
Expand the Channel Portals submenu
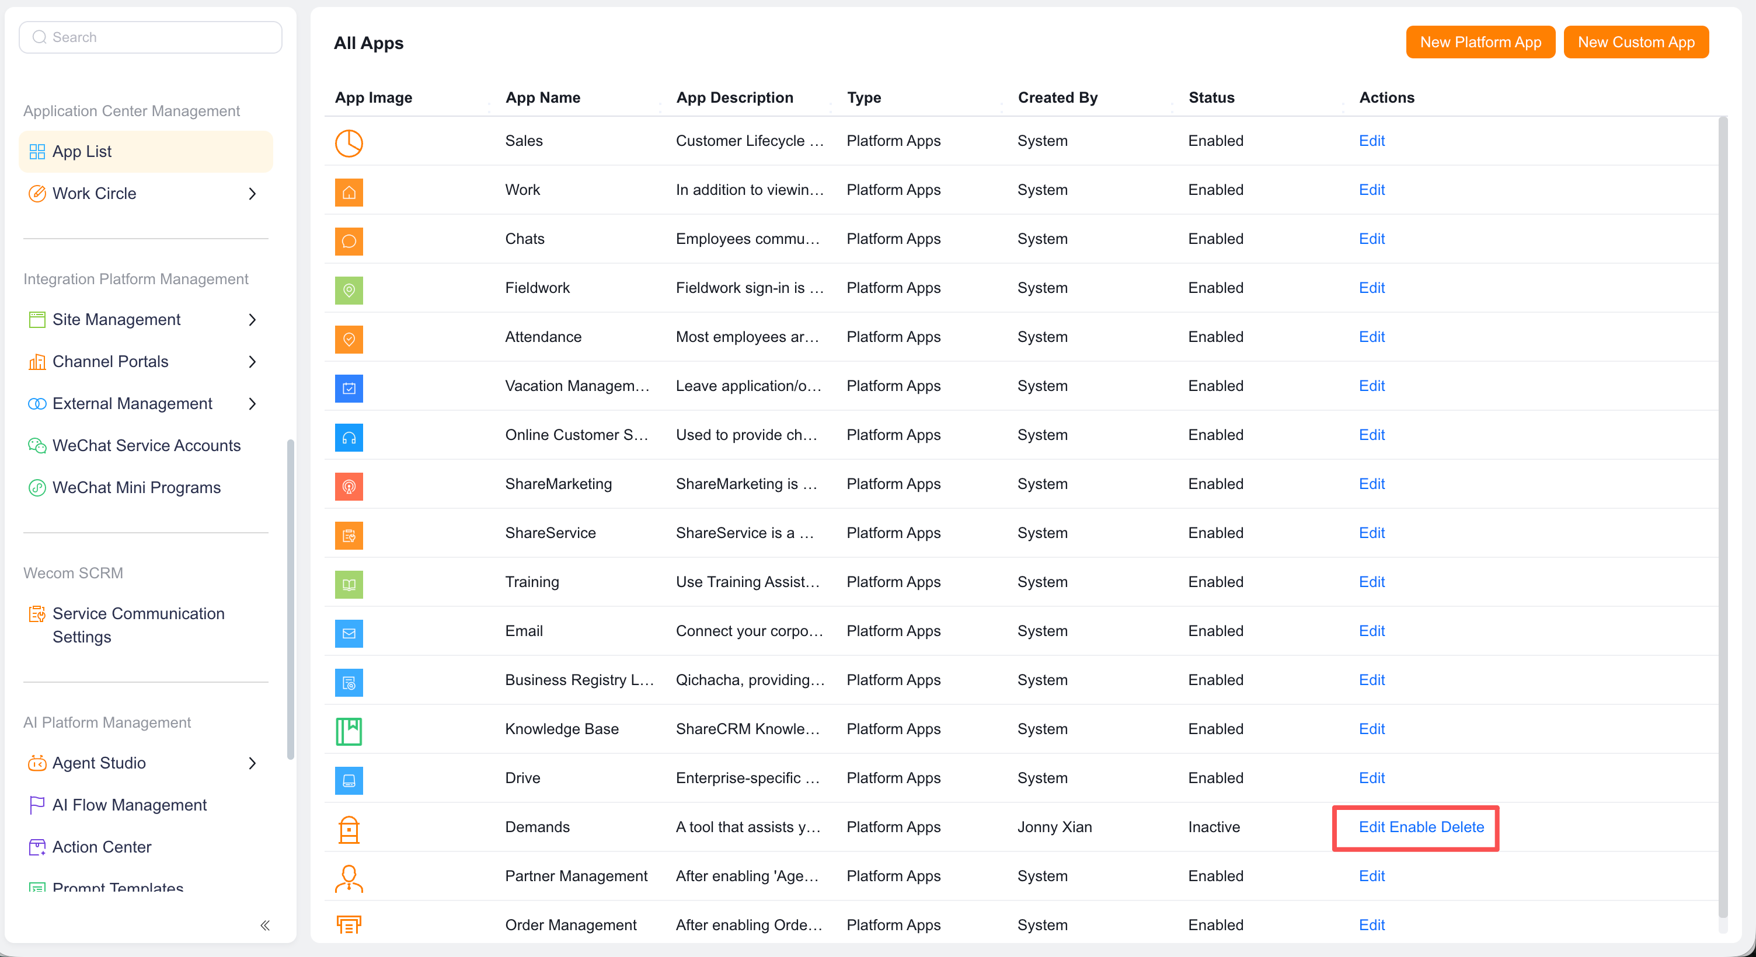pyautogui.click(x=252, y=362)
